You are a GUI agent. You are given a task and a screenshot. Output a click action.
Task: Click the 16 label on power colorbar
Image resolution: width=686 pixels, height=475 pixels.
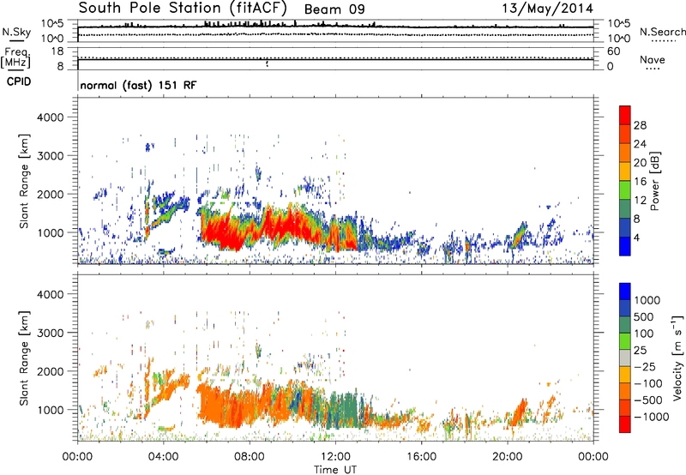[640, 182]
